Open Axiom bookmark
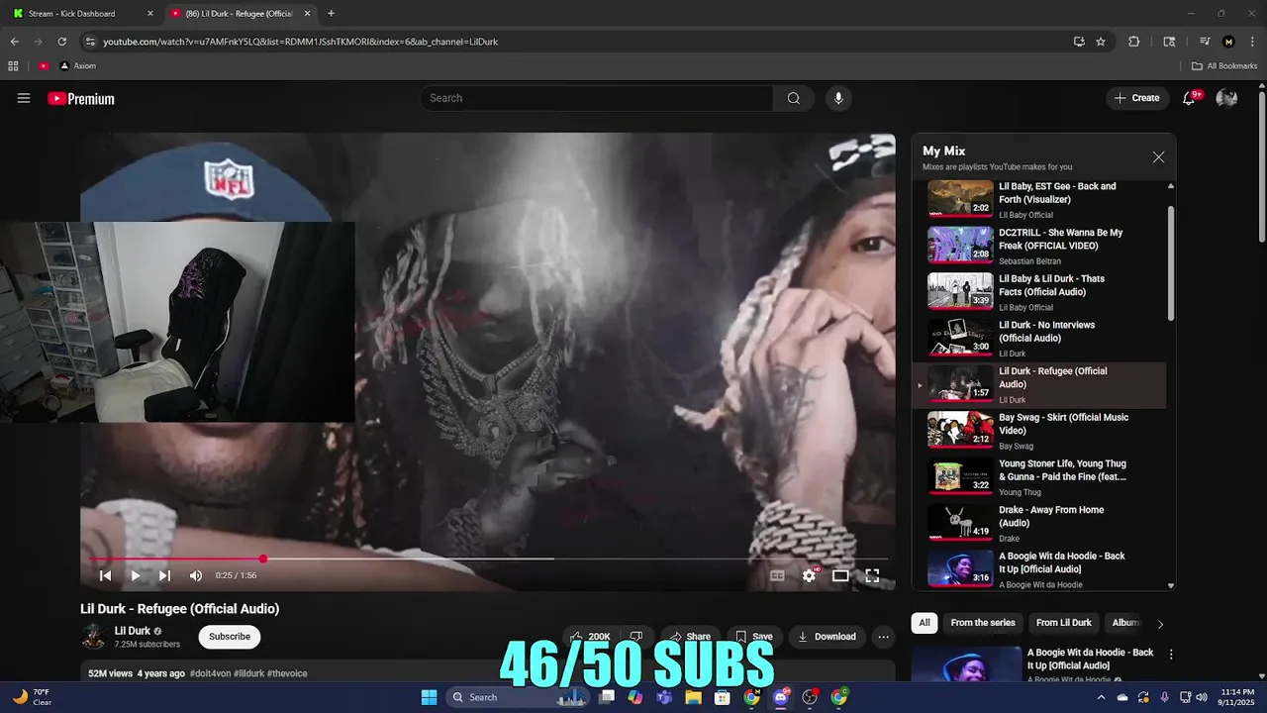This screenshot has width=1267, height=713. 78,66
